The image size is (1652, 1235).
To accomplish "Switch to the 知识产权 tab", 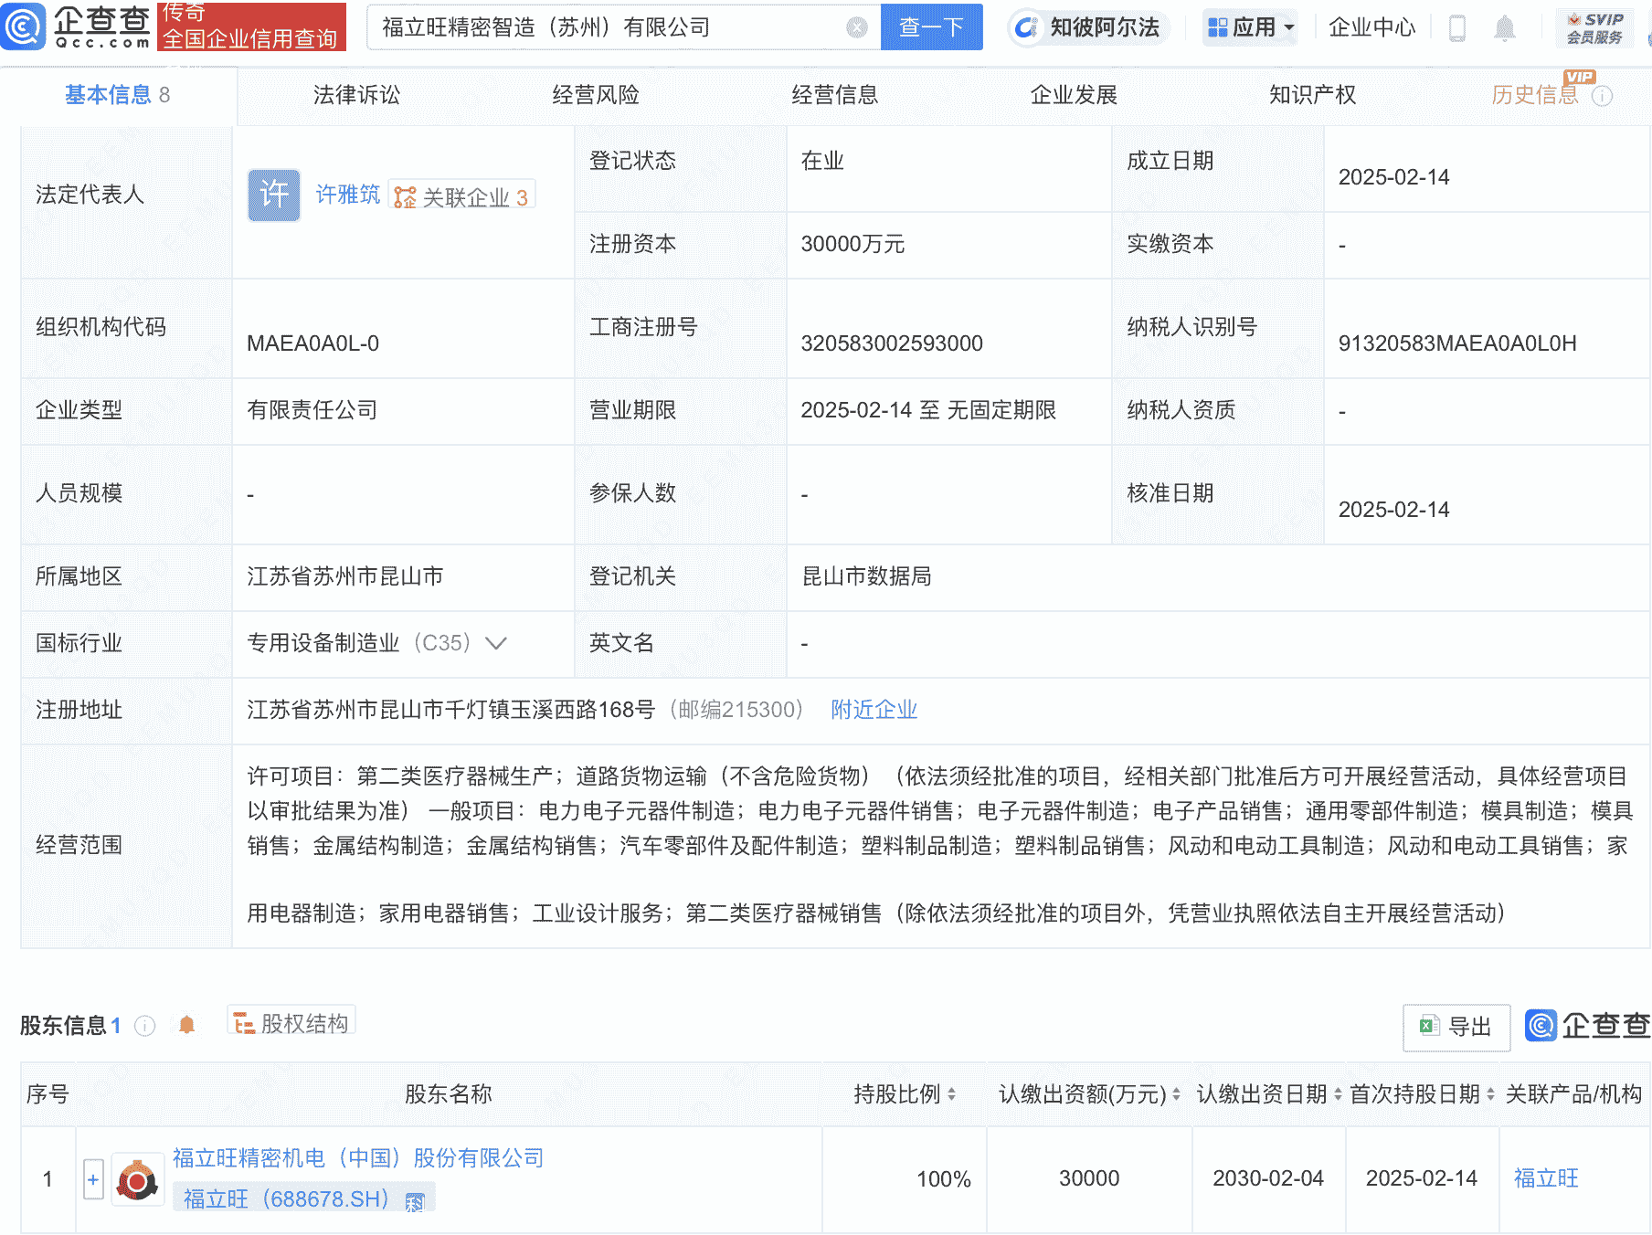I will click(x=1312, y=94).
